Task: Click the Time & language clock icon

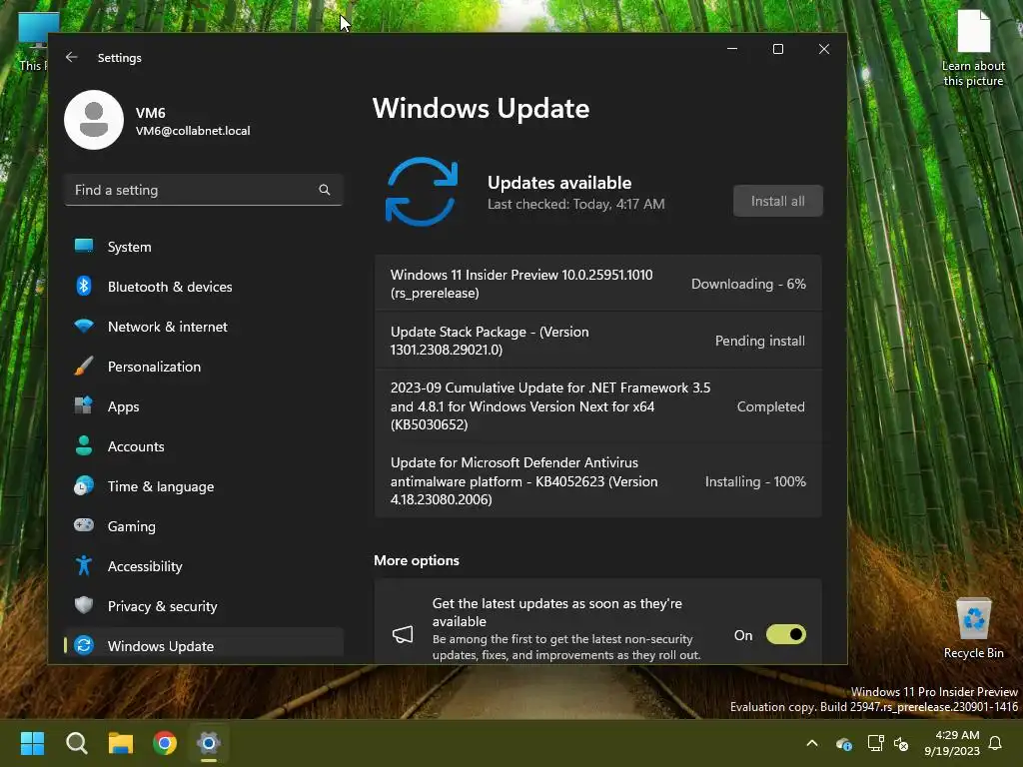Action: pyautogui.click(x=84, y=486)
